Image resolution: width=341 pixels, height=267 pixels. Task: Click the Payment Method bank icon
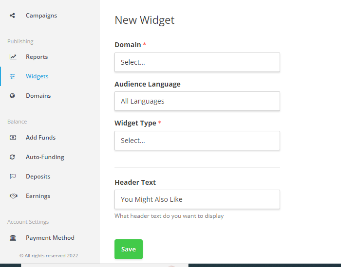13,238
